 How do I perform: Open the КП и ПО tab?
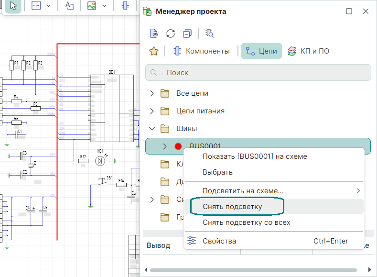coord(308,51)
